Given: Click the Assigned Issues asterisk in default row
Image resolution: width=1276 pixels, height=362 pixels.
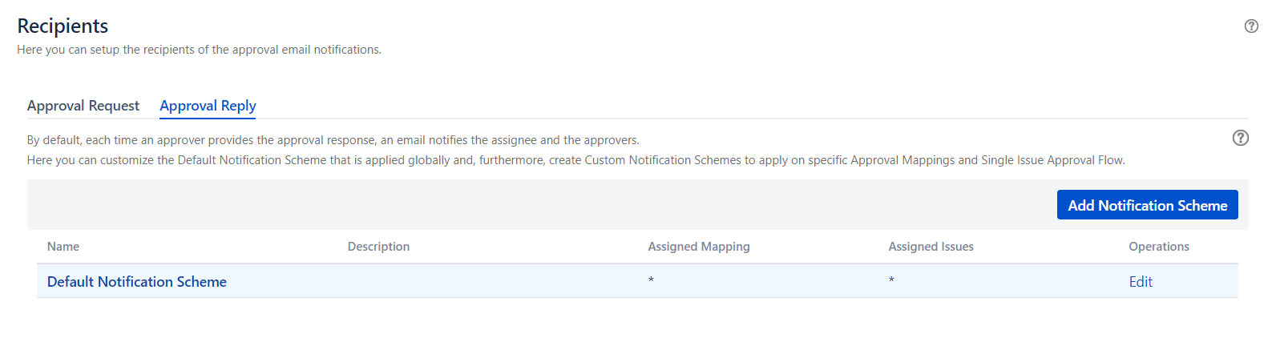Looking at the screenshot, I should click(x=891, y=280).
